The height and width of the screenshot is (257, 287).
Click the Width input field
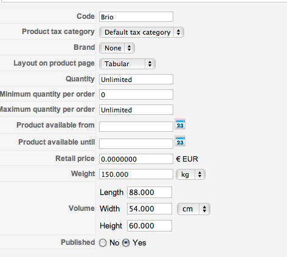pos(150,209)
